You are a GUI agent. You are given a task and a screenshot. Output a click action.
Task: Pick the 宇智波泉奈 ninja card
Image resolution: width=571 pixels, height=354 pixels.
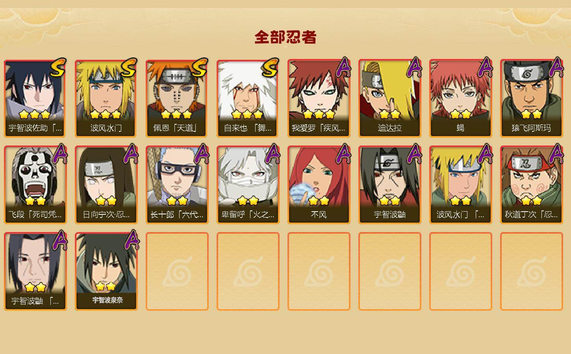click(106, 271)
